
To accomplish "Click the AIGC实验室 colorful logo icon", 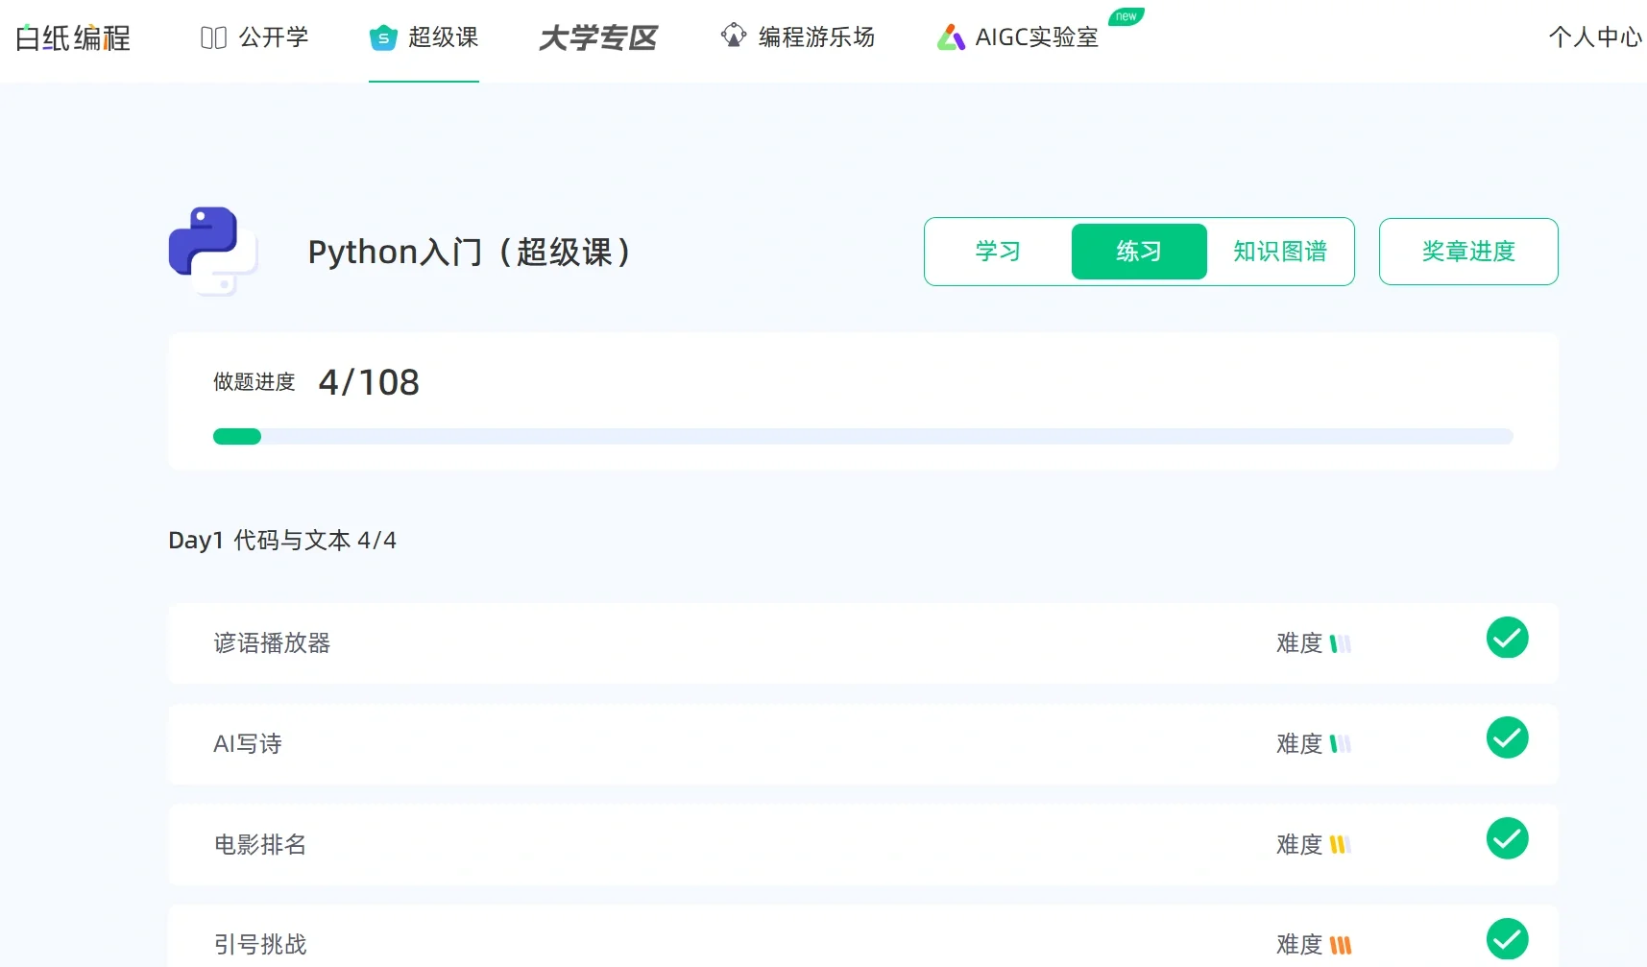I will point(951,37).
